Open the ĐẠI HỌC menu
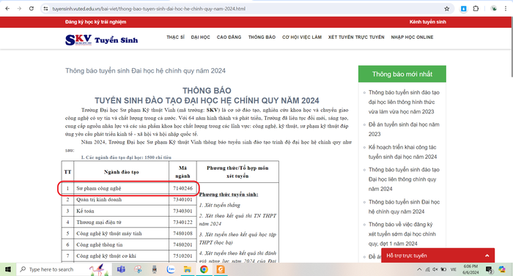 click(x=201, y=37)
